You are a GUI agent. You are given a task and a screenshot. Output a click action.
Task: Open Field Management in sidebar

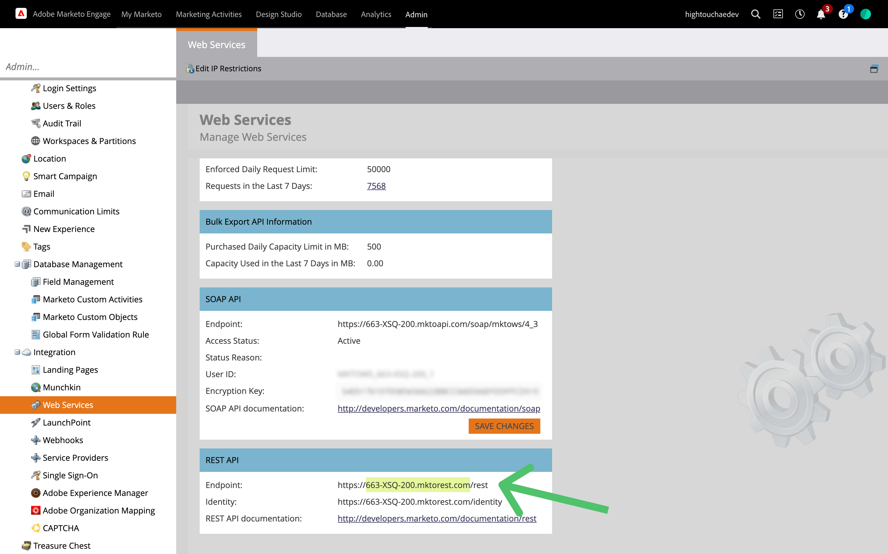78,282
